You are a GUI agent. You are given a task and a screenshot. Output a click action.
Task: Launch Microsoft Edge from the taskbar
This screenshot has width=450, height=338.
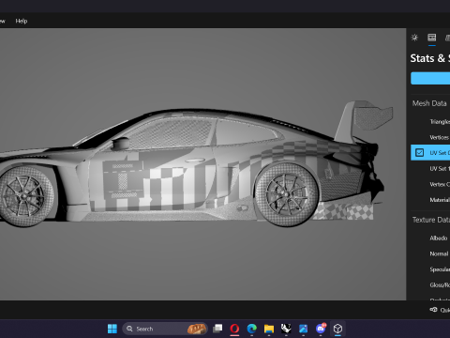(x=252, y=329)
